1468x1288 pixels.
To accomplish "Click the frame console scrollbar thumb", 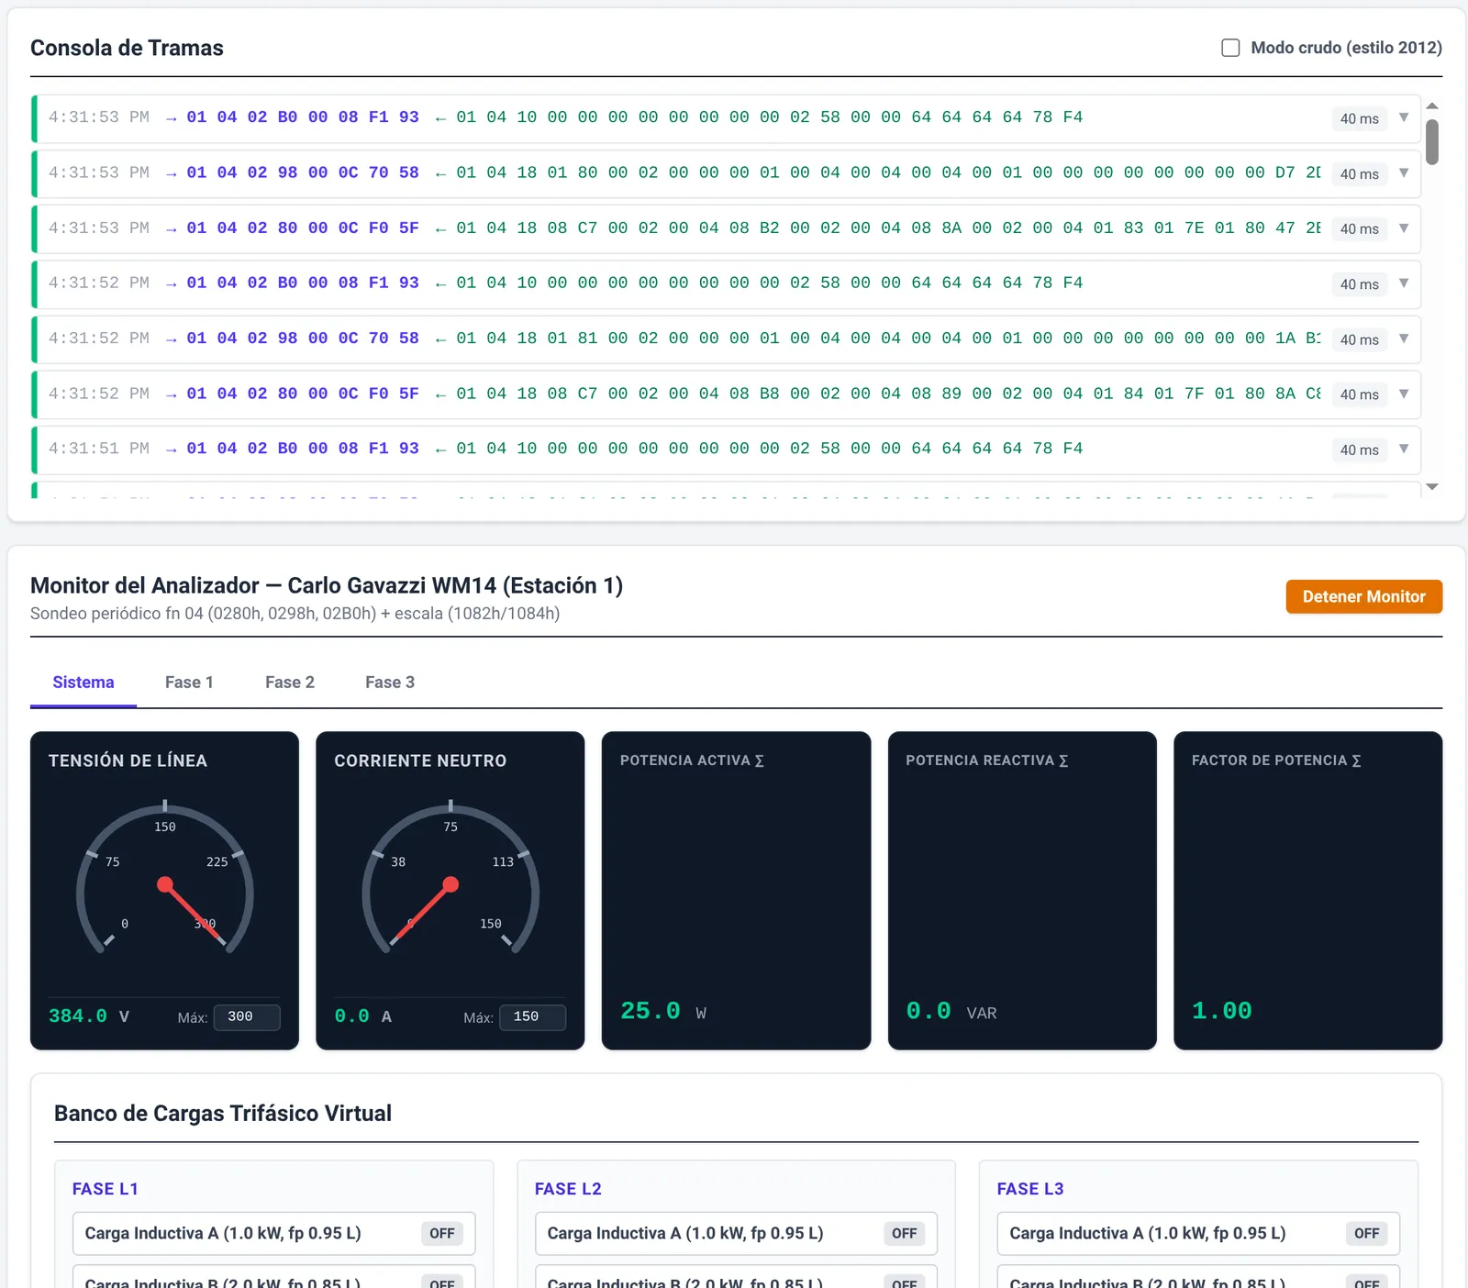I will point(1432,142).
